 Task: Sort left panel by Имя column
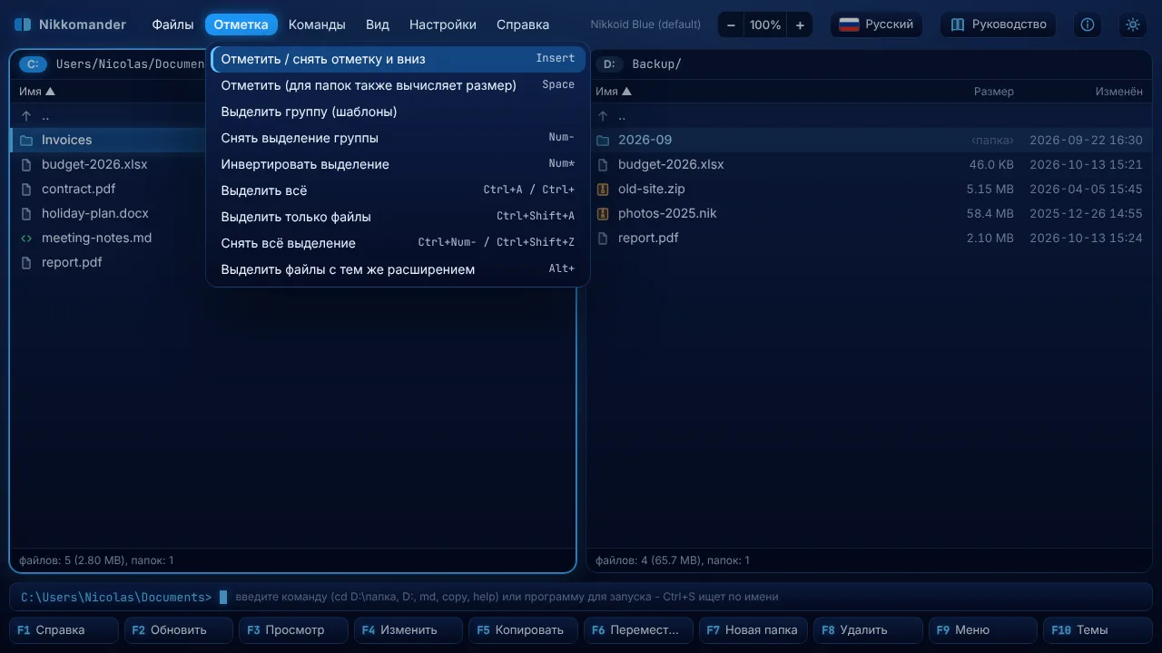coord(37,91)
